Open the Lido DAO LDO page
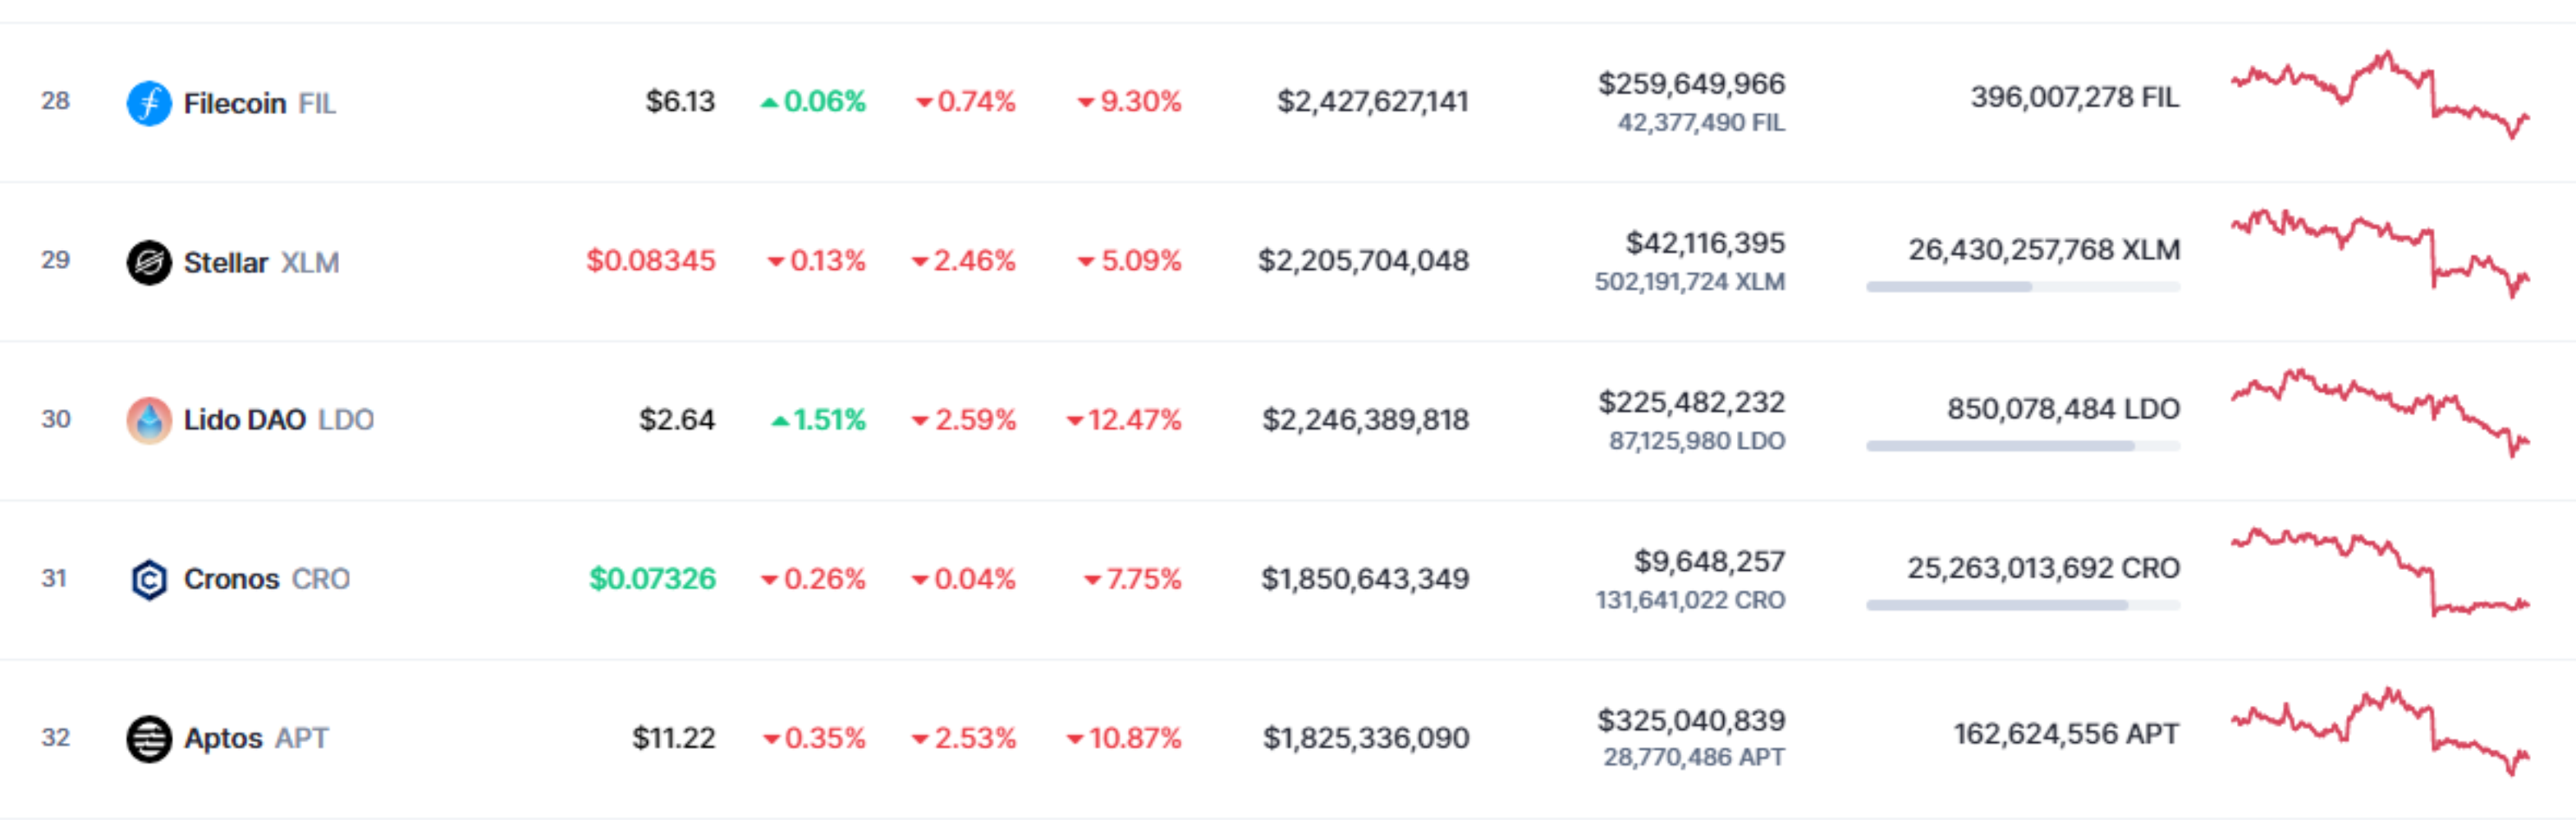The height and width of the screenshot is (820, 2576). click(278, 420)
